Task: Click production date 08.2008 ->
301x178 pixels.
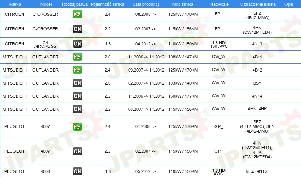Action: 145,14
